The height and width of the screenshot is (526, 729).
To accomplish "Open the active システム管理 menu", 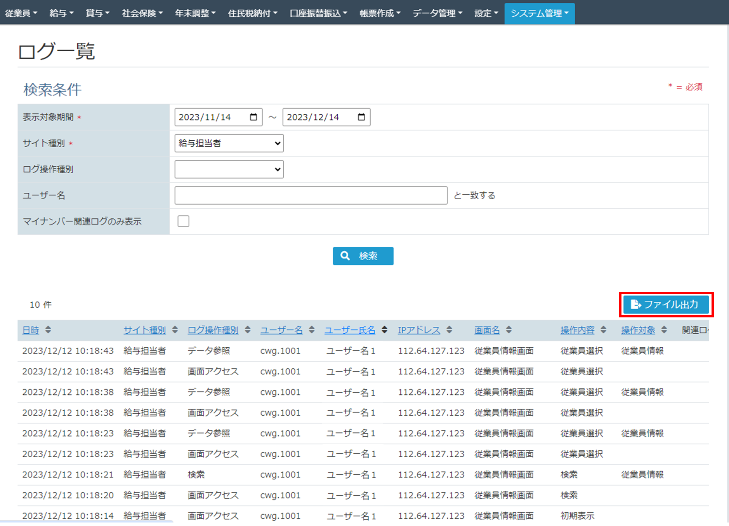I will (x=540, y=13).
